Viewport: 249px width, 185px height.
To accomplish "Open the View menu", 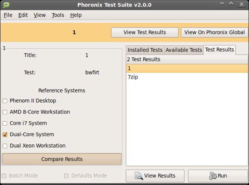I will click(40, 15).
